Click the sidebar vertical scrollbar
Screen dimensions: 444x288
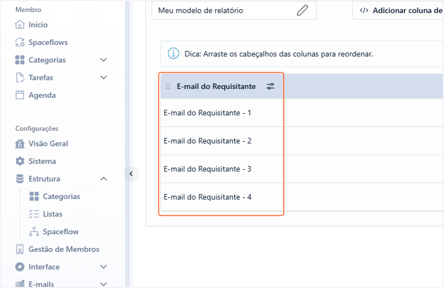click(x=128, y=144)
